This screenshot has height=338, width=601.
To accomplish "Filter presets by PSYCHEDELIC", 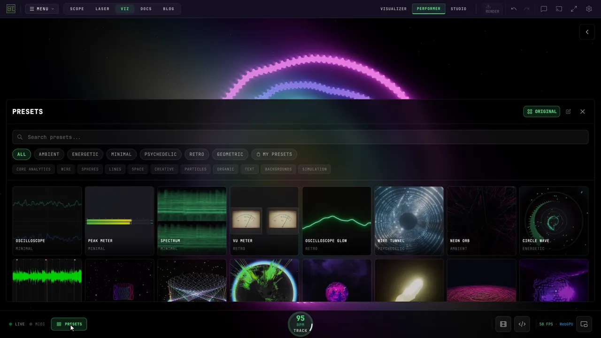I will (x=161, y=154).
